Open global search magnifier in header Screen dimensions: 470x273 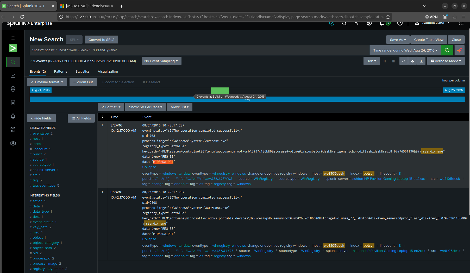coord(344,23)
